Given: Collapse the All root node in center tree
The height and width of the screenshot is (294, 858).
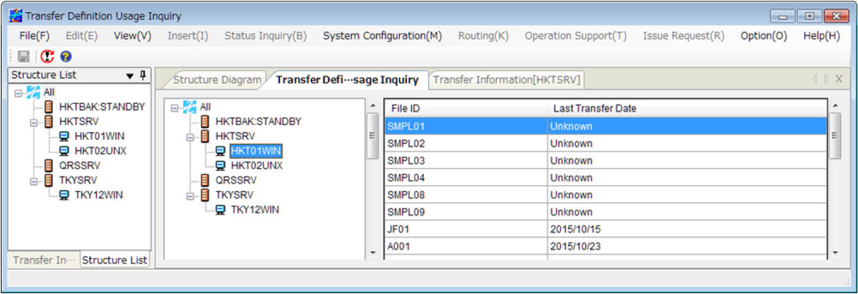Looking at the screenshot, I should pyautogui.click(x=174, y=107).
